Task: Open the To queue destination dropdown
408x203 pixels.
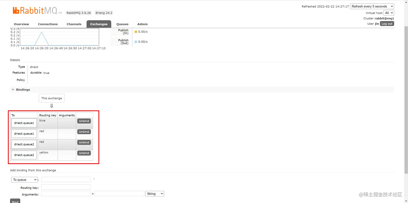Action: click(25, 180)
